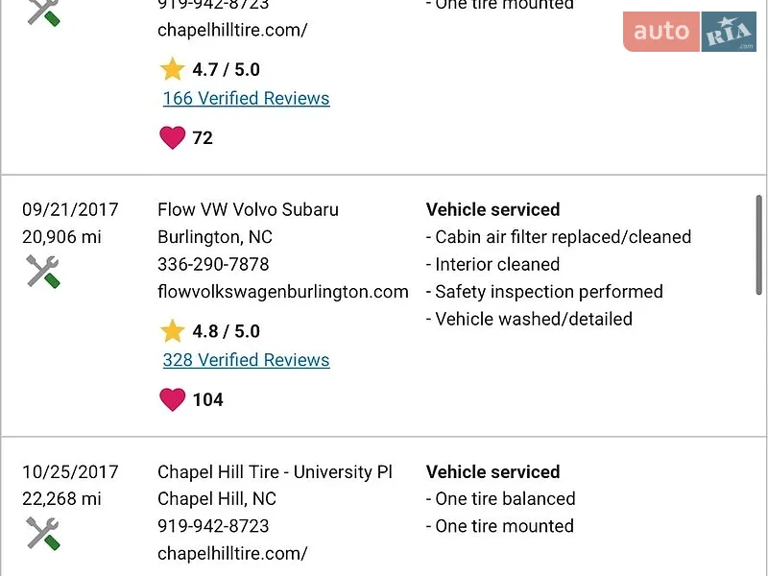
Task: Click the wrench icon in the top record
Action: coord(43,12)
